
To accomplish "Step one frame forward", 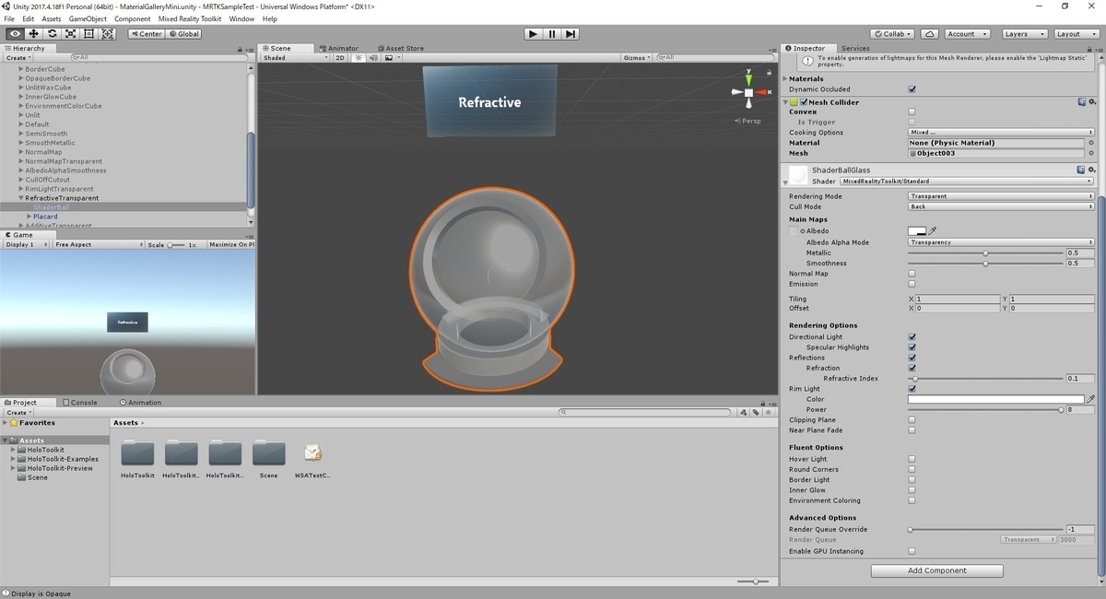I will (x=571, y=33).
